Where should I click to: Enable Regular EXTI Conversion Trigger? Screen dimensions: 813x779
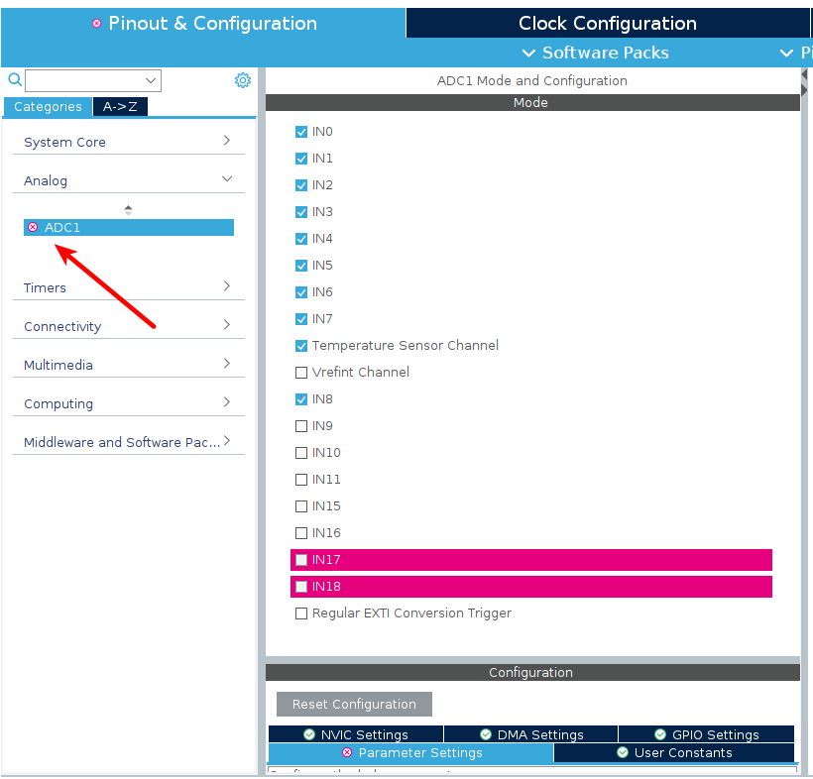301,612
